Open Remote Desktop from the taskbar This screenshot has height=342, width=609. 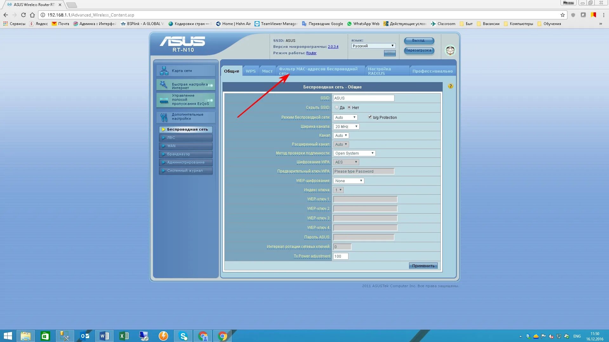point(144,336)
